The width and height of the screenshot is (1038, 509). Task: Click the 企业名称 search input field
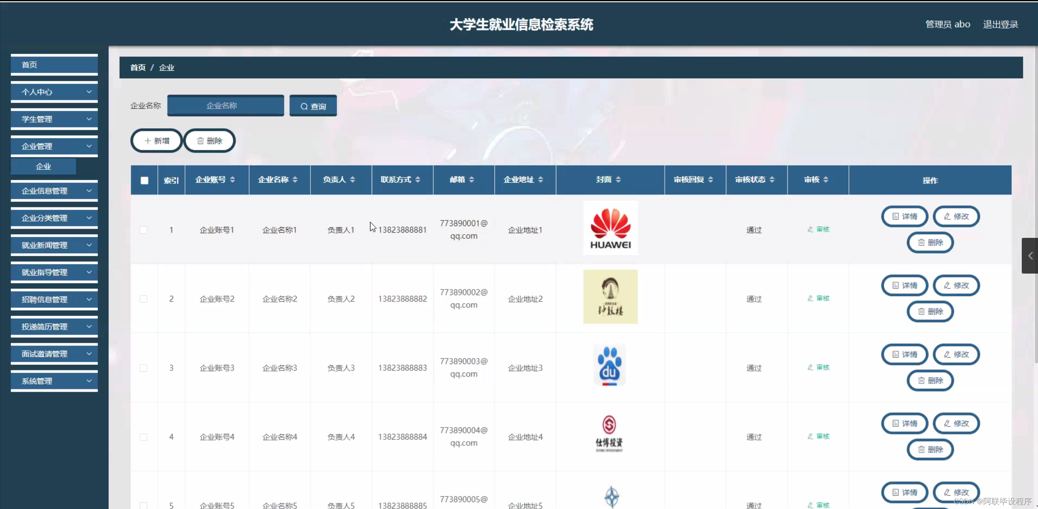pos(226,106)
